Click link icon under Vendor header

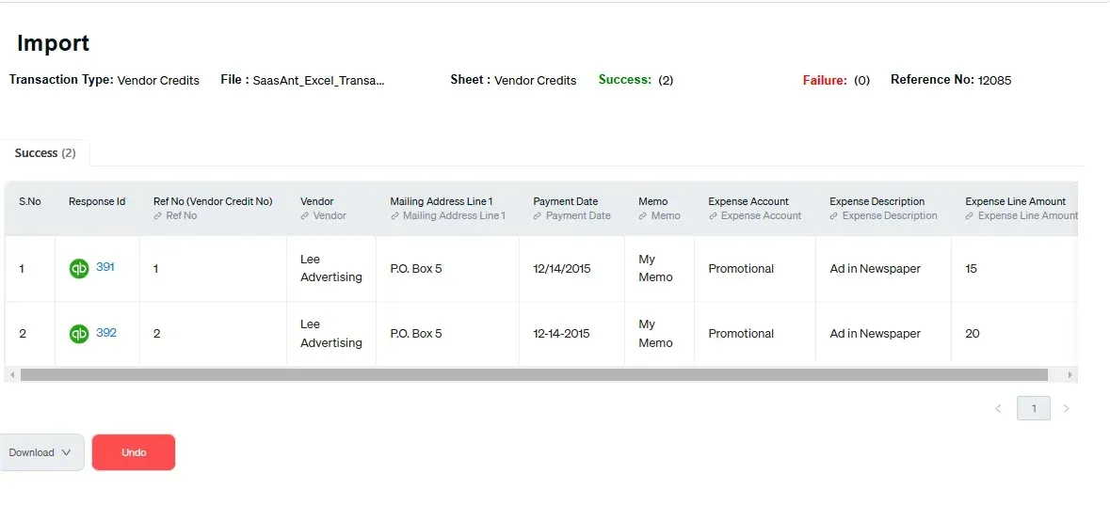tap(305, 216)
